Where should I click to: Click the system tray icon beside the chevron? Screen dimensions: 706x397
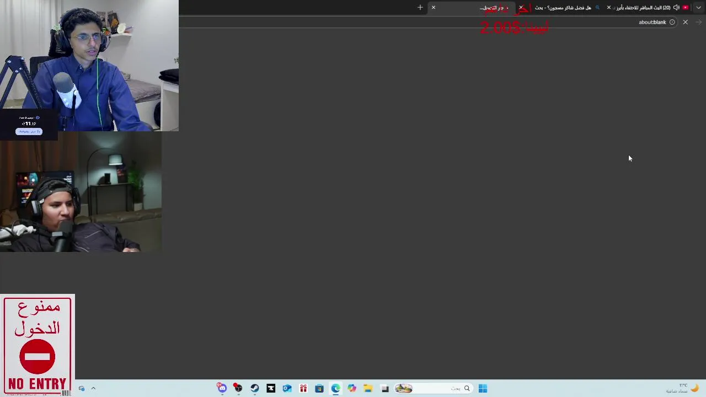pos(82,388)
